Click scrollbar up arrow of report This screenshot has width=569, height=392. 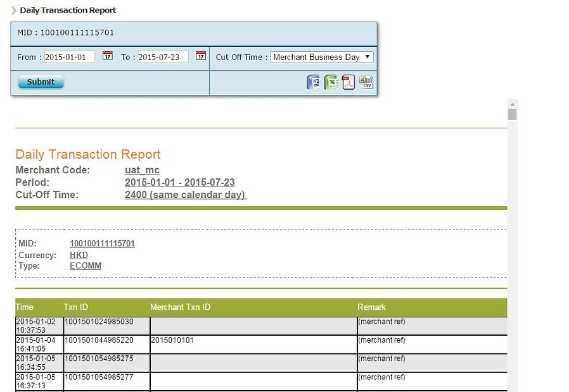tap(512, 104)
